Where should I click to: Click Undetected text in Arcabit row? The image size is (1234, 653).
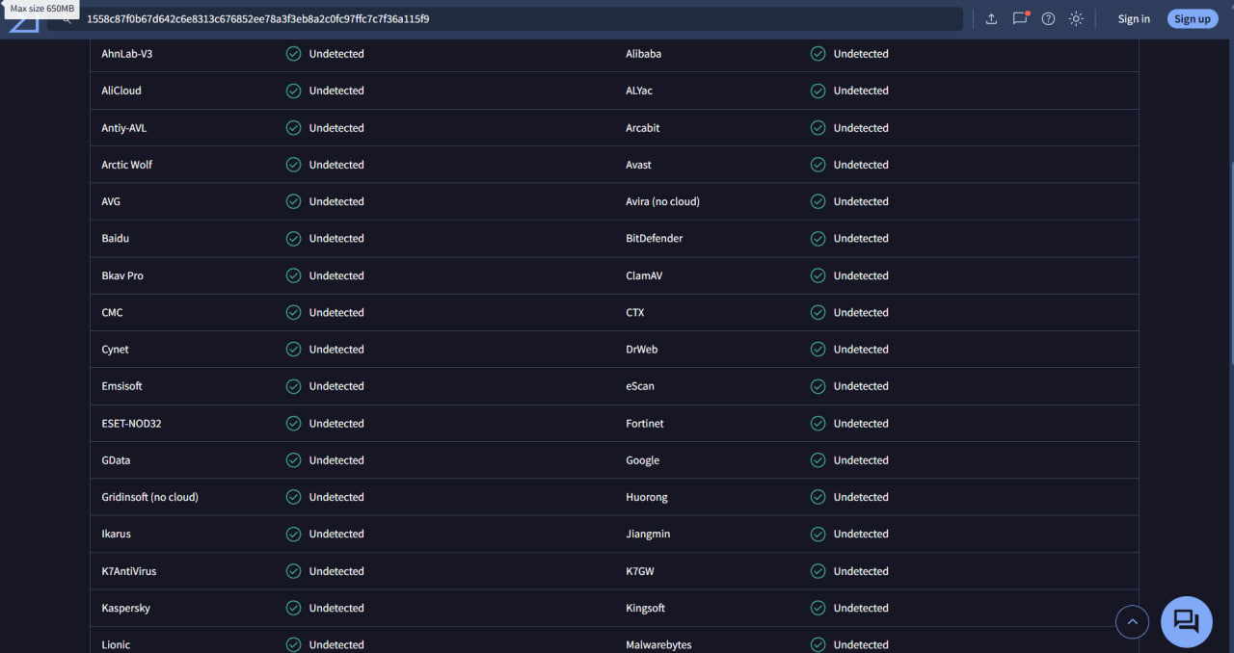(x=861, y=128)
